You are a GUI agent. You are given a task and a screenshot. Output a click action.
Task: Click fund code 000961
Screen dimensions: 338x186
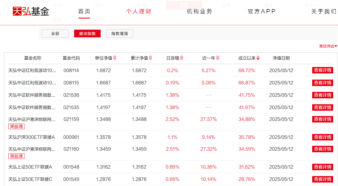click(x=71, y=137)
